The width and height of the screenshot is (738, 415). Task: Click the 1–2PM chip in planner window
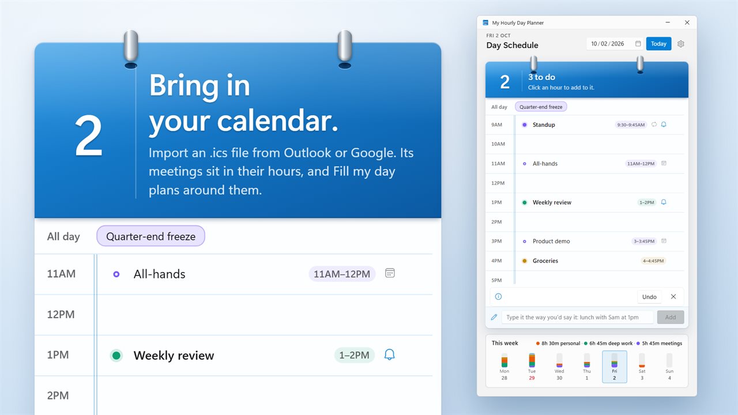click(647, 202)
